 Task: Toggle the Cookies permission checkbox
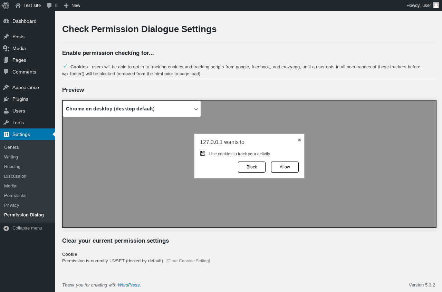(65, 66)
